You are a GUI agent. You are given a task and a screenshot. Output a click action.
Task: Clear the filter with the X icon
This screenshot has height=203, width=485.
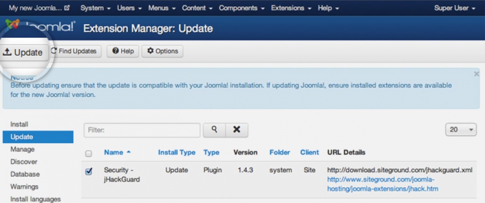click(x=237, y=130)
